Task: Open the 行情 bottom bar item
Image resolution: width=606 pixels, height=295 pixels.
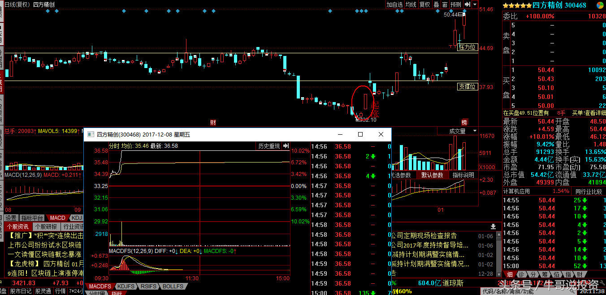Action: [60, 291]
